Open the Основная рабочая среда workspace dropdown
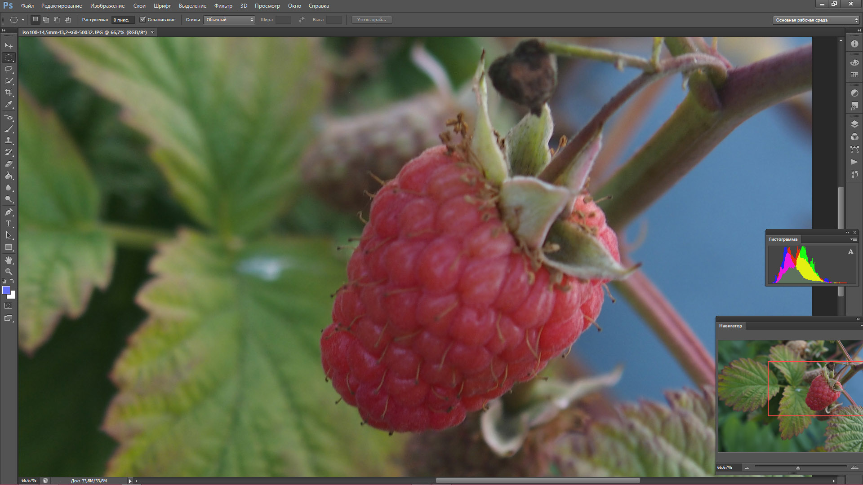 point(816,20)
